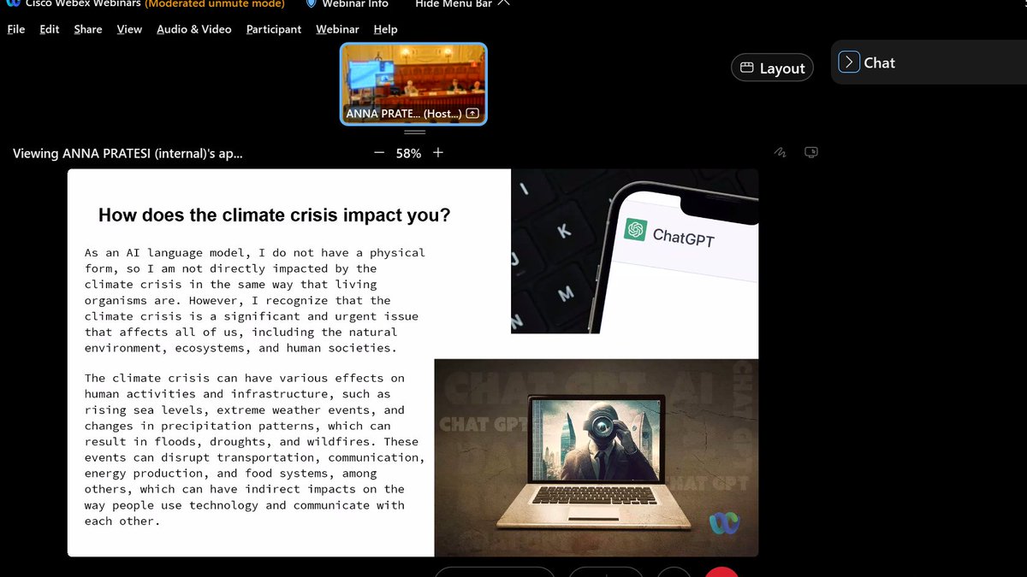Viewport: 1027px width, 577px height.
Task: Open the Participant menu
Action: (x=274, y=29)
